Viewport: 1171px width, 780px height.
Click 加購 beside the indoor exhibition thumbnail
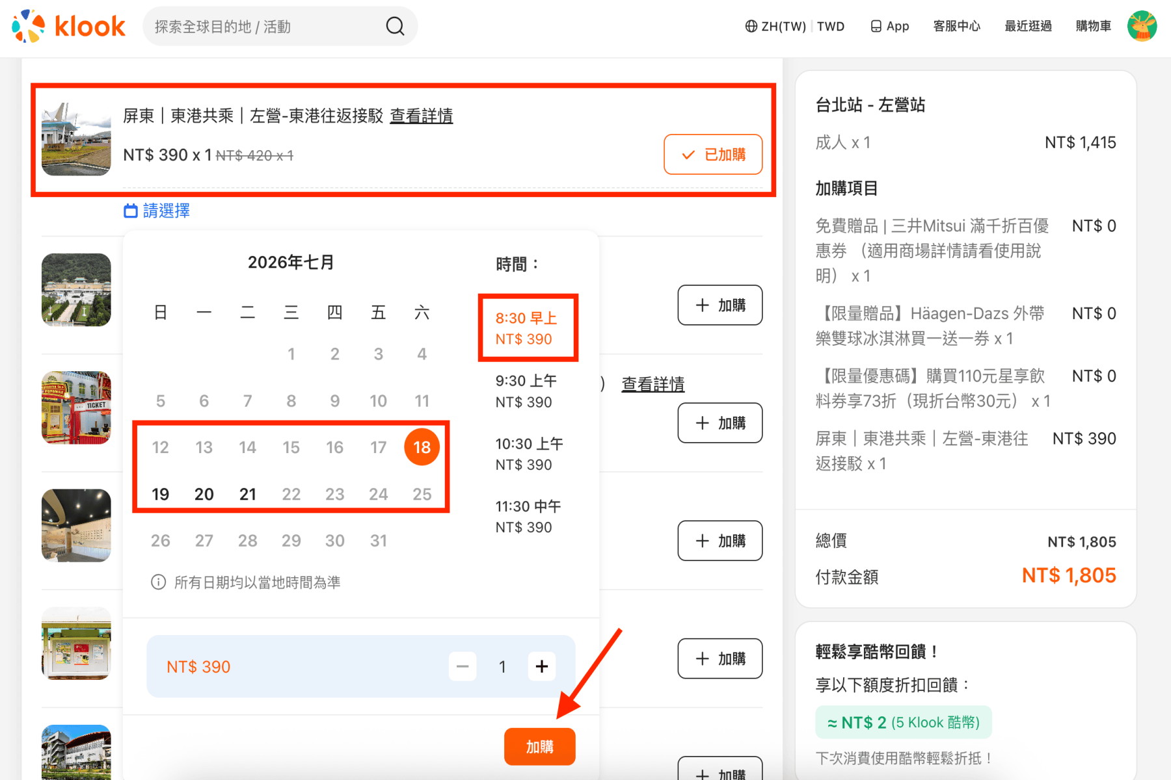pos(720,541)
